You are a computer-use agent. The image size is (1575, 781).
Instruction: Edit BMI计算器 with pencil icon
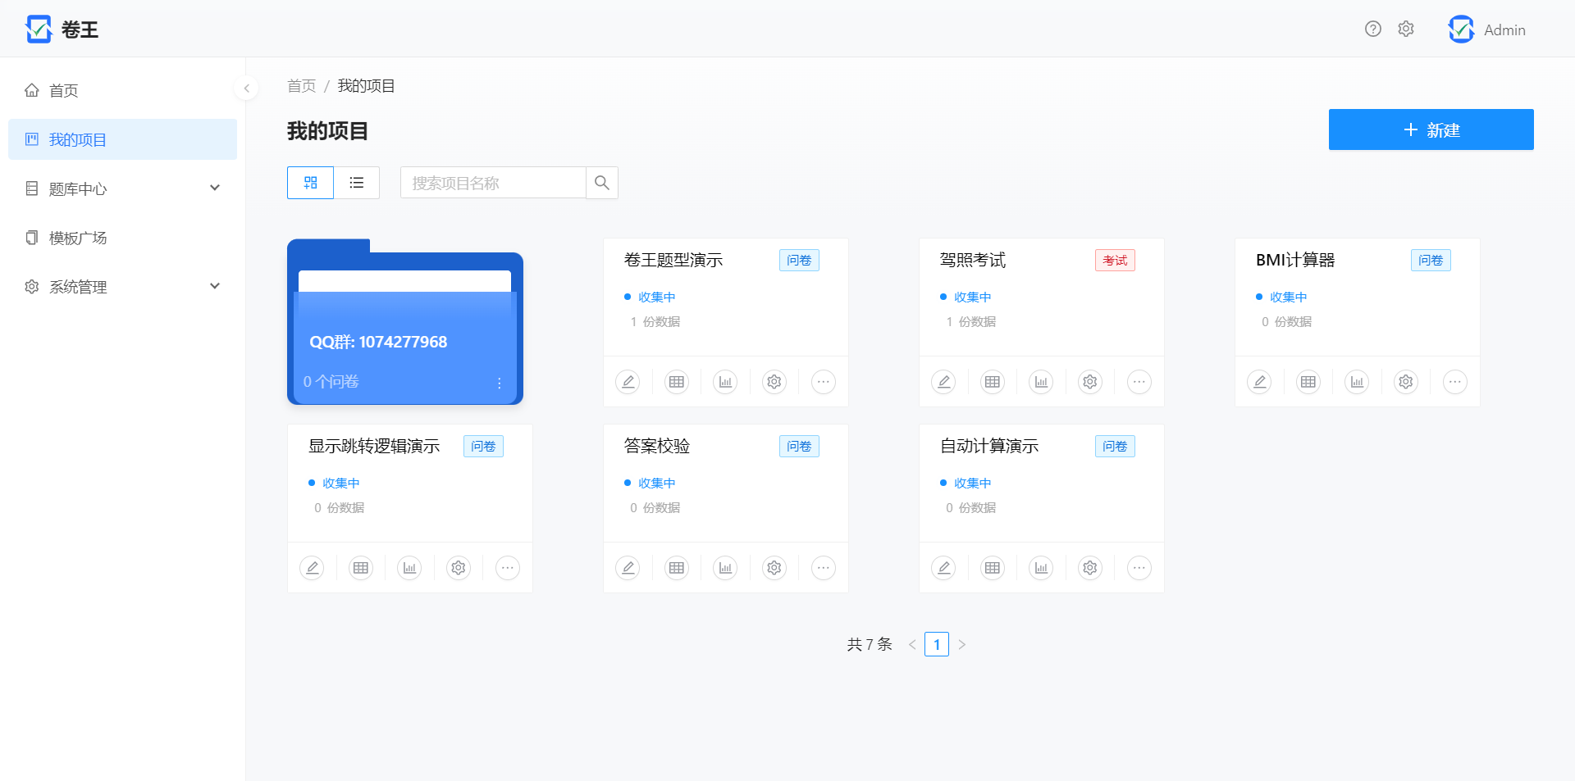(x=1259, y=382)
